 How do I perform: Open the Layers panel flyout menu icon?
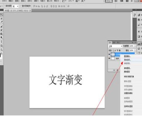coord(135,42)
